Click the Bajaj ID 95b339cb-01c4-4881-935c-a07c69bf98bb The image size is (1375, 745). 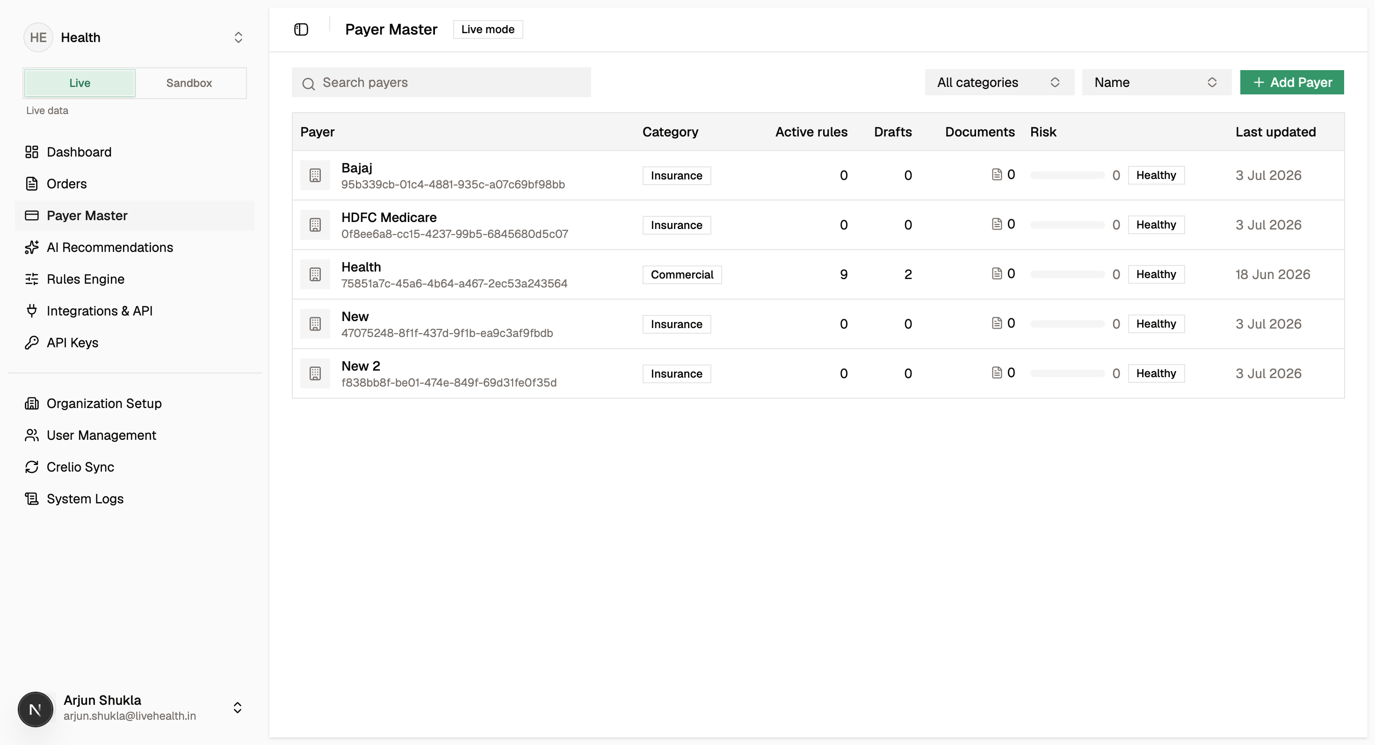(453, 184)
